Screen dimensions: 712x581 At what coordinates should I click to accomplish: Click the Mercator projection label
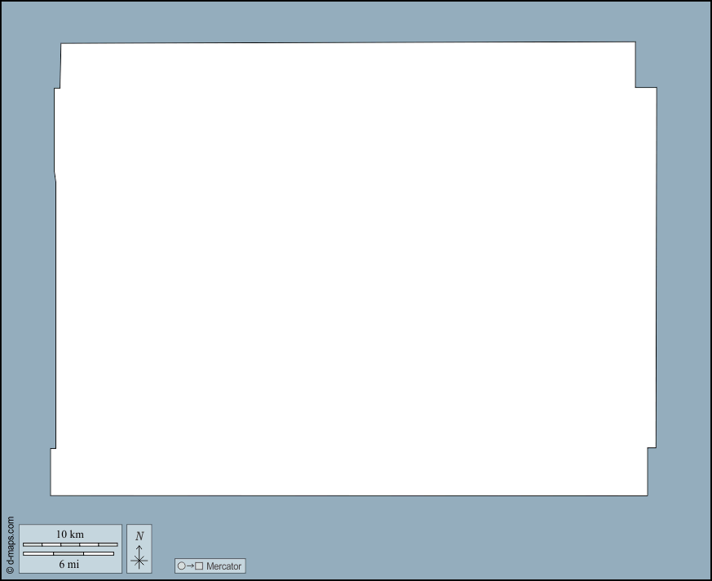click(x=223, y=566)
